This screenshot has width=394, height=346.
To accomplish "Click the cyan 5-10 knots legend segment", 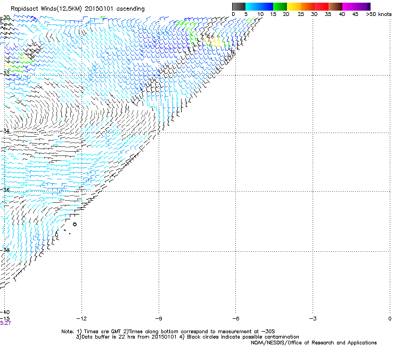I will (252, 6).
